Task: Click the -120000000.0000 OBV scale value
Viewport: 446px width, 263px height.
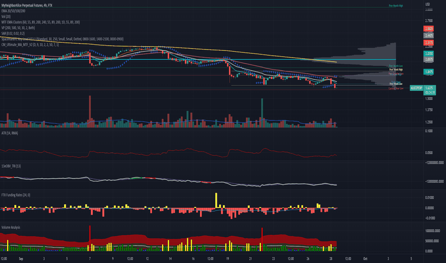Action: [435, 163]
